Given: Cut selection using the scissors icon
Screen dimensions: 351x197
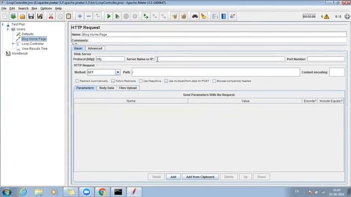Looking at the screenshot, I should point(51,16).
